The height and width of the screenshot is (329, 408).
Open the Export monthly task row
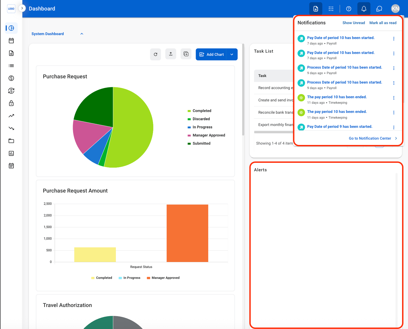[274, 125]
